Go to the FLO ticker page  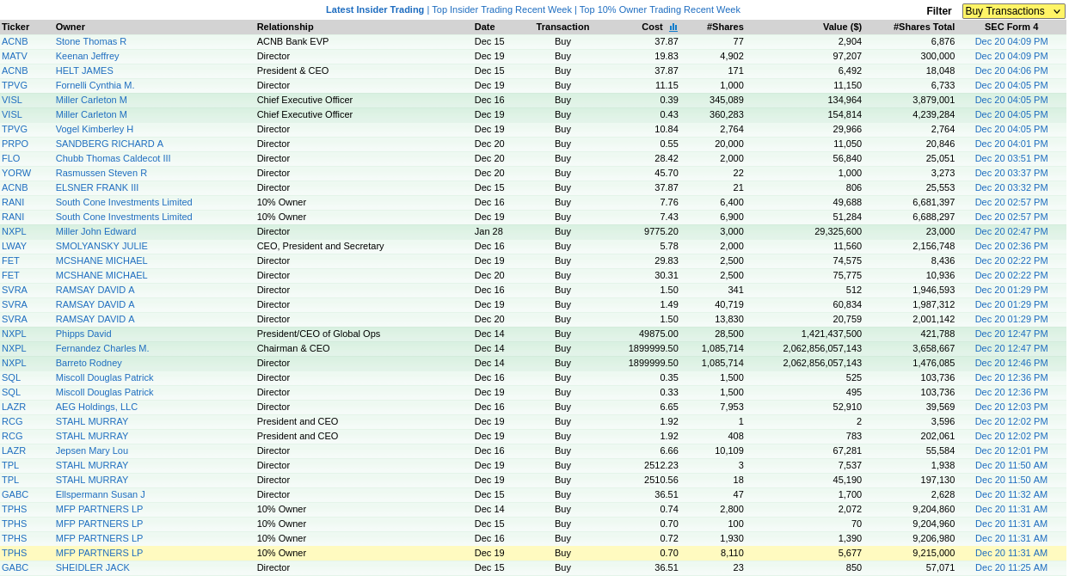[x=10, y=158]
